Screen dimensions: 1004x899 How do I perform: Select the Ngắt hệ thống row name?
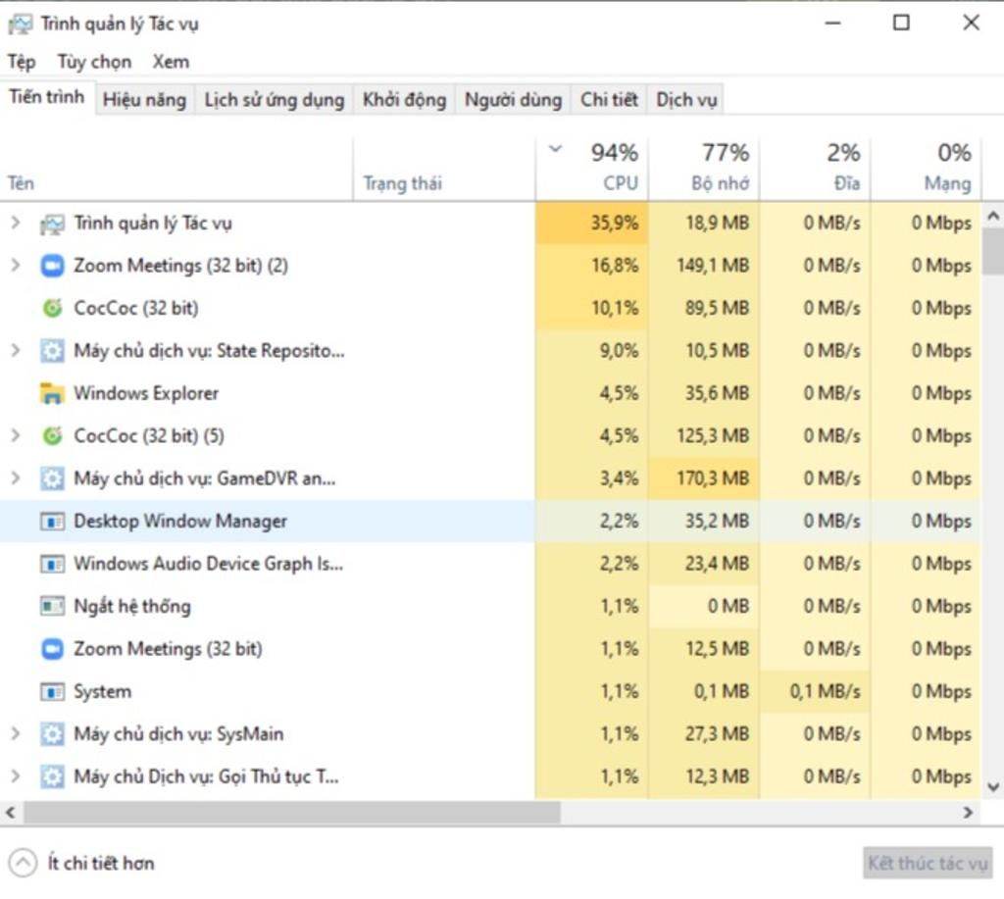pos(132,607)
